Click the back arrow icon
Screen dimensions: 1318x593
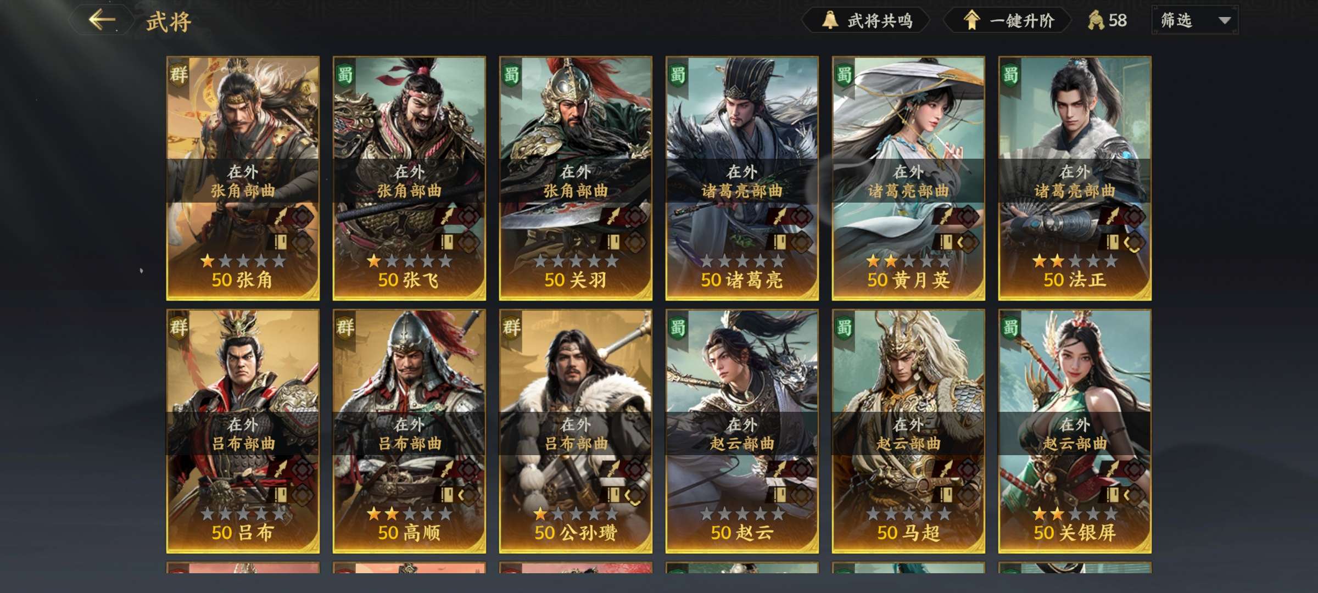[x=102, y=20]
